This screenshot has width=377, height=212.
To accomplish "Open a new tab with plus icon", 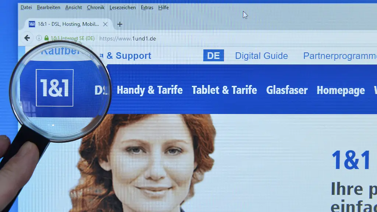I will point(120,24).
